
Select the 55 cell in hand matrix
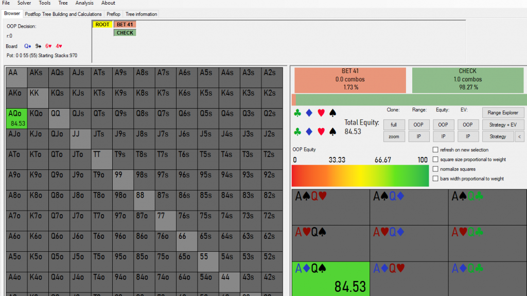click(x=208, y=262)
